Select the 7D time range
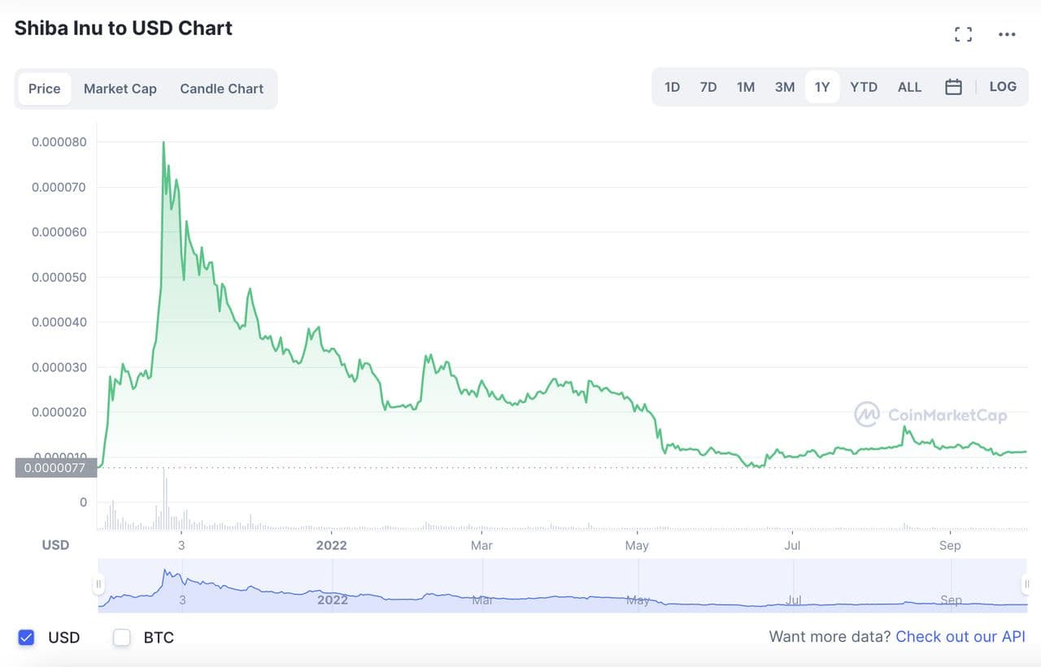 [708, 87]
